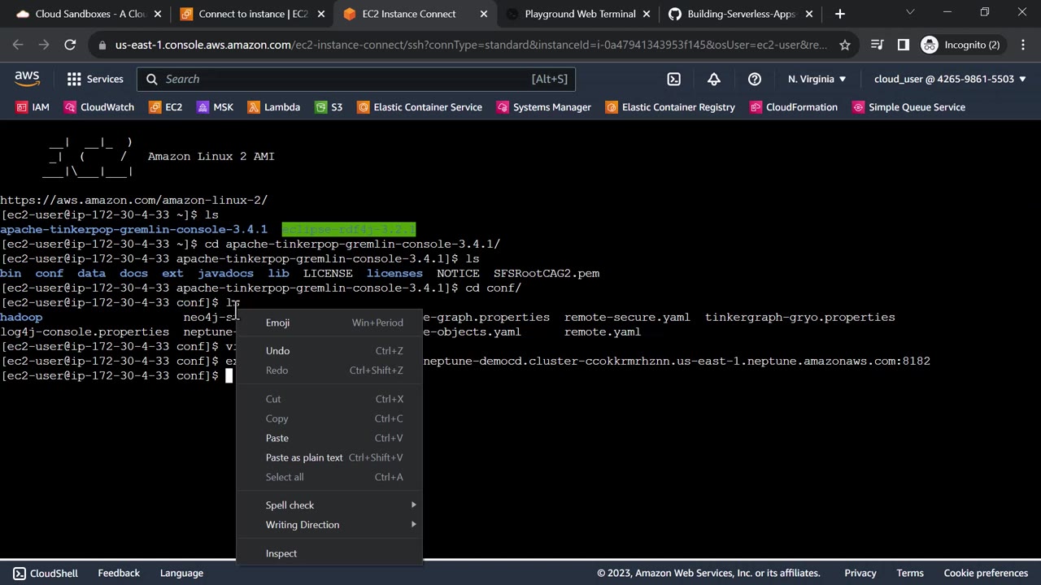Open Cookie preferences in the footer
Viewport: 1041px width, 585px height.
(x=986, y=573)
